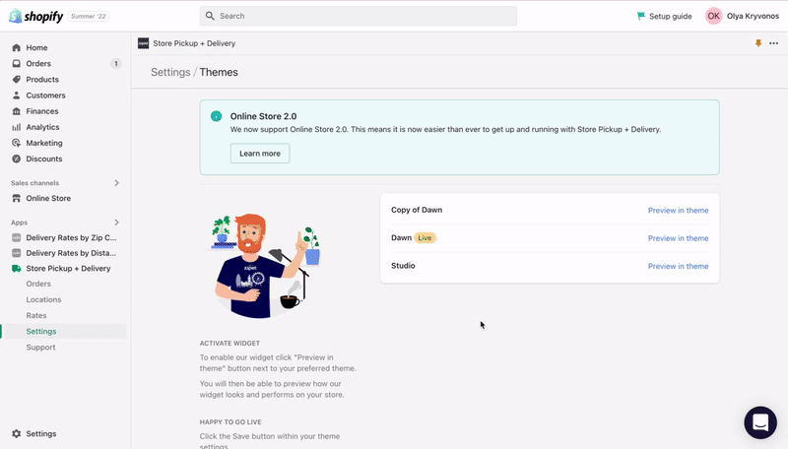788x449 pixels.
Task: Open Support submenu item
Action: [40, 348]
